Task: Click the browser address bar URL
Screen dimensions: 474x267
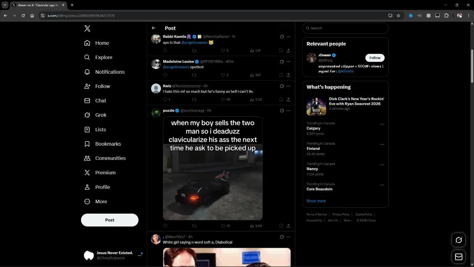Action: (x=81, y=16)
